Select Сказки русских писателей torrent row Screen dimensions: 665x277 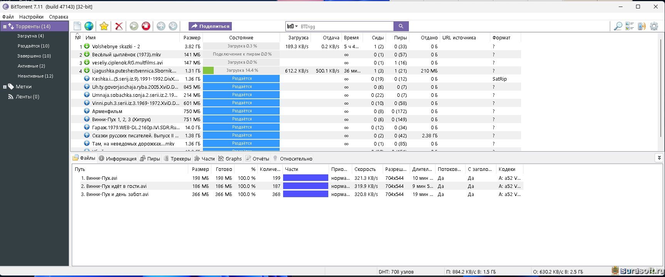tap(295, 135)
